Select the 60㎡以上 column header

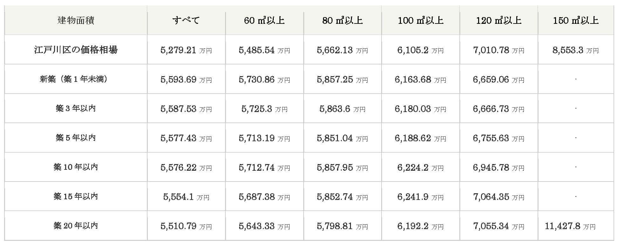pyautogui.click(x=264, y=20)
